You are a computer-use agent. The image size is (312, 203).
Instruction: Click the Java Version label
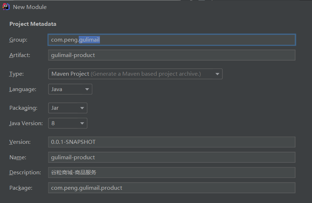(26, 123)
